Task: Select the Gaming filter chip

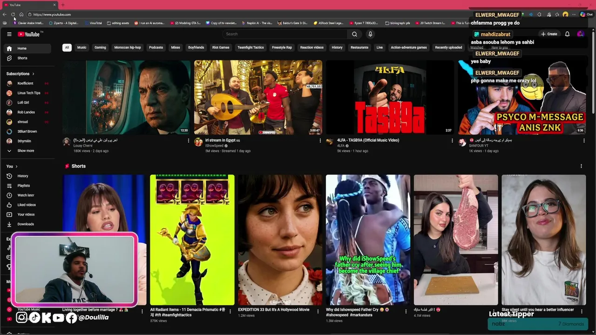Action: coord(100,47)
